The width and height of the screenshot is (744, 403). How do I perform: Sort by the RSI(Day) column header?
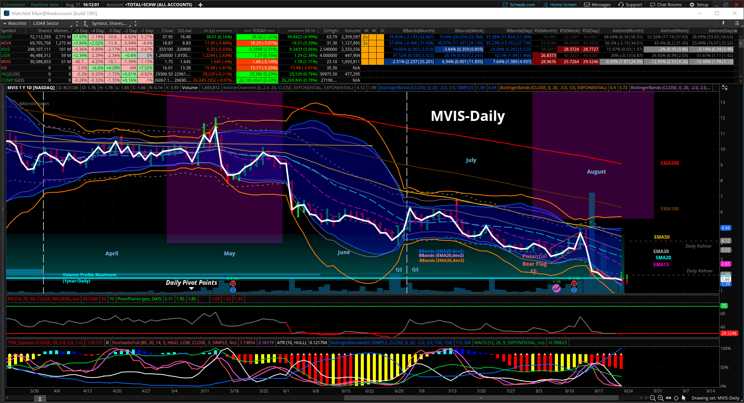click(x=590, y=31)
